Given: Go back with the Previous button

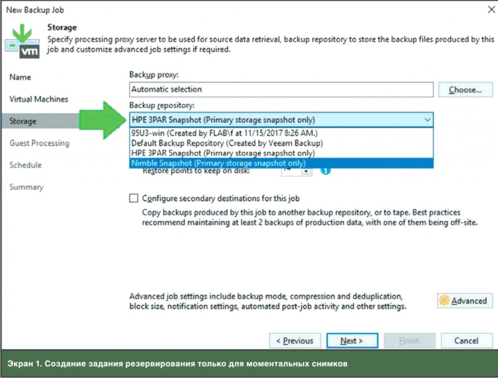Looking at the screenshot, I should tap(295, 341).
